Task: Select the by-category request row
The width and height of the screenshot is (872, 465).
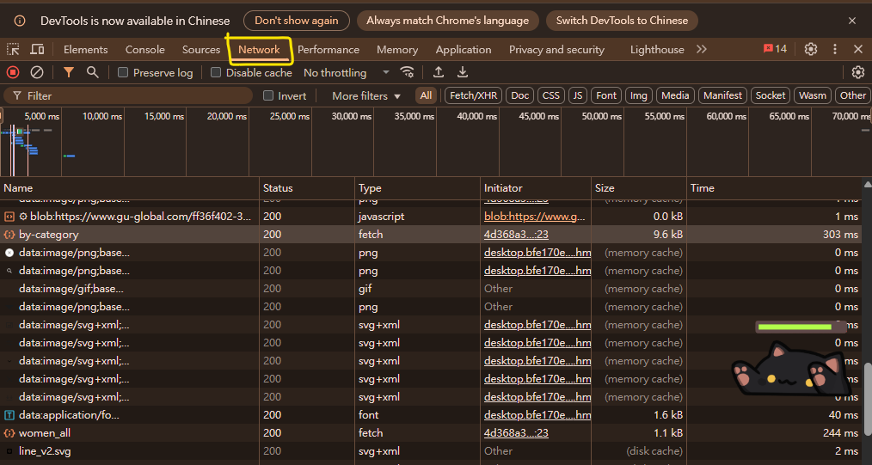Action: click(x=431, y=235)
